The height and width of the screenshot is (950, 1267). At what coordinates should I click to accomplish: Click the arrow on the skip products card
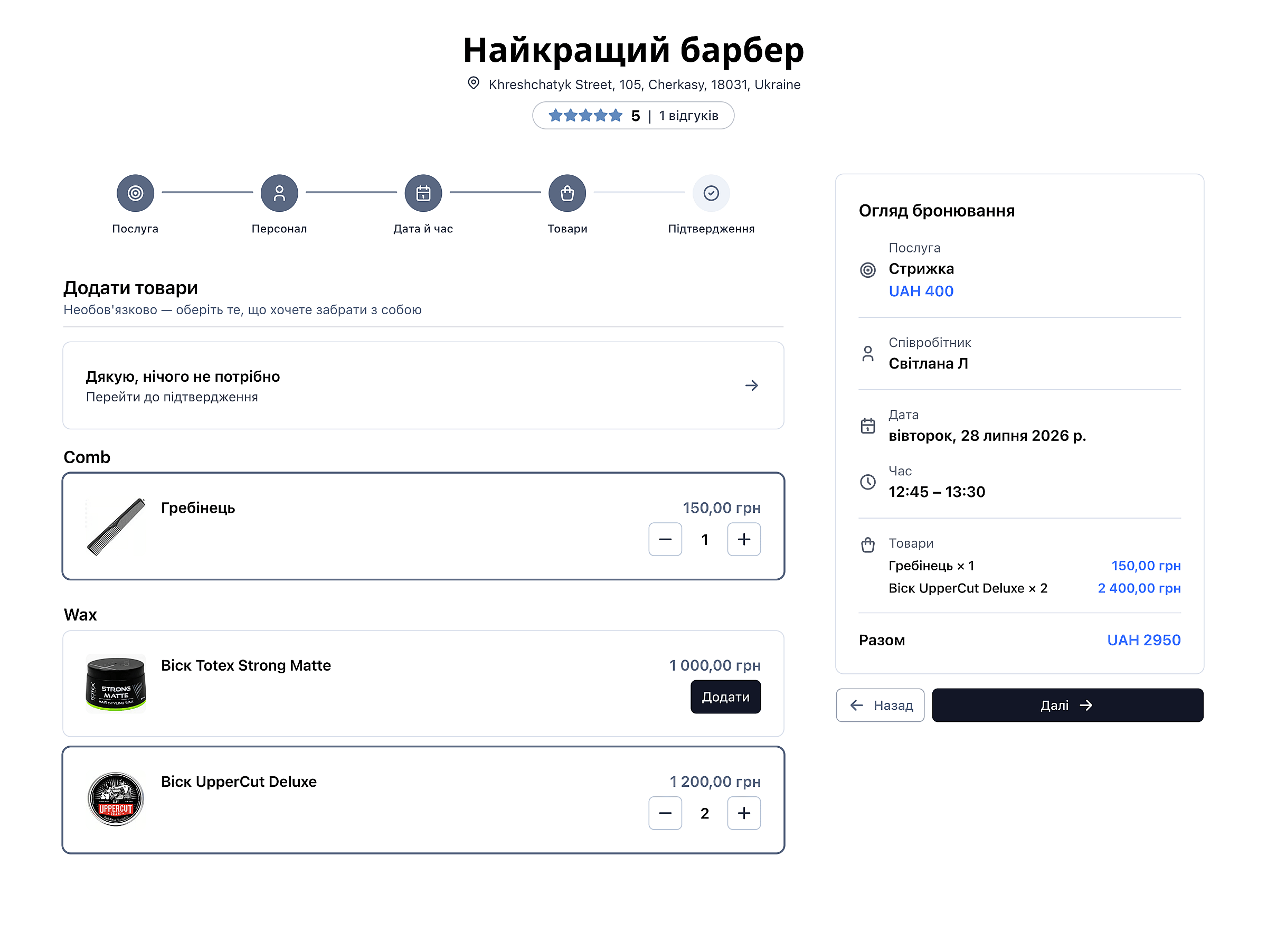click(x=752, y=385)
